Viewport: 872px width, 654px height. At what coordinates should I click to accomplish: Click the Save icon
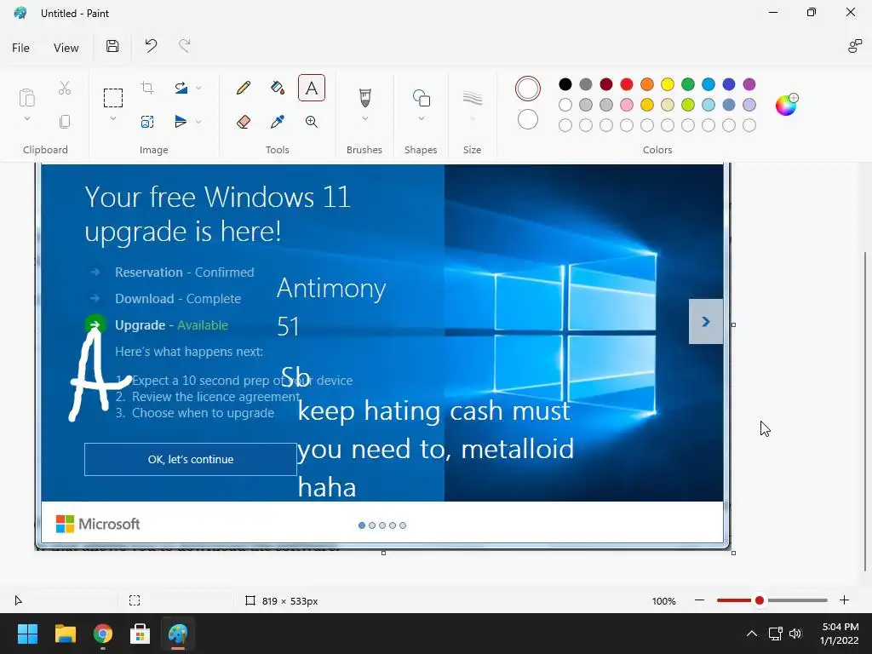(112, 46)
